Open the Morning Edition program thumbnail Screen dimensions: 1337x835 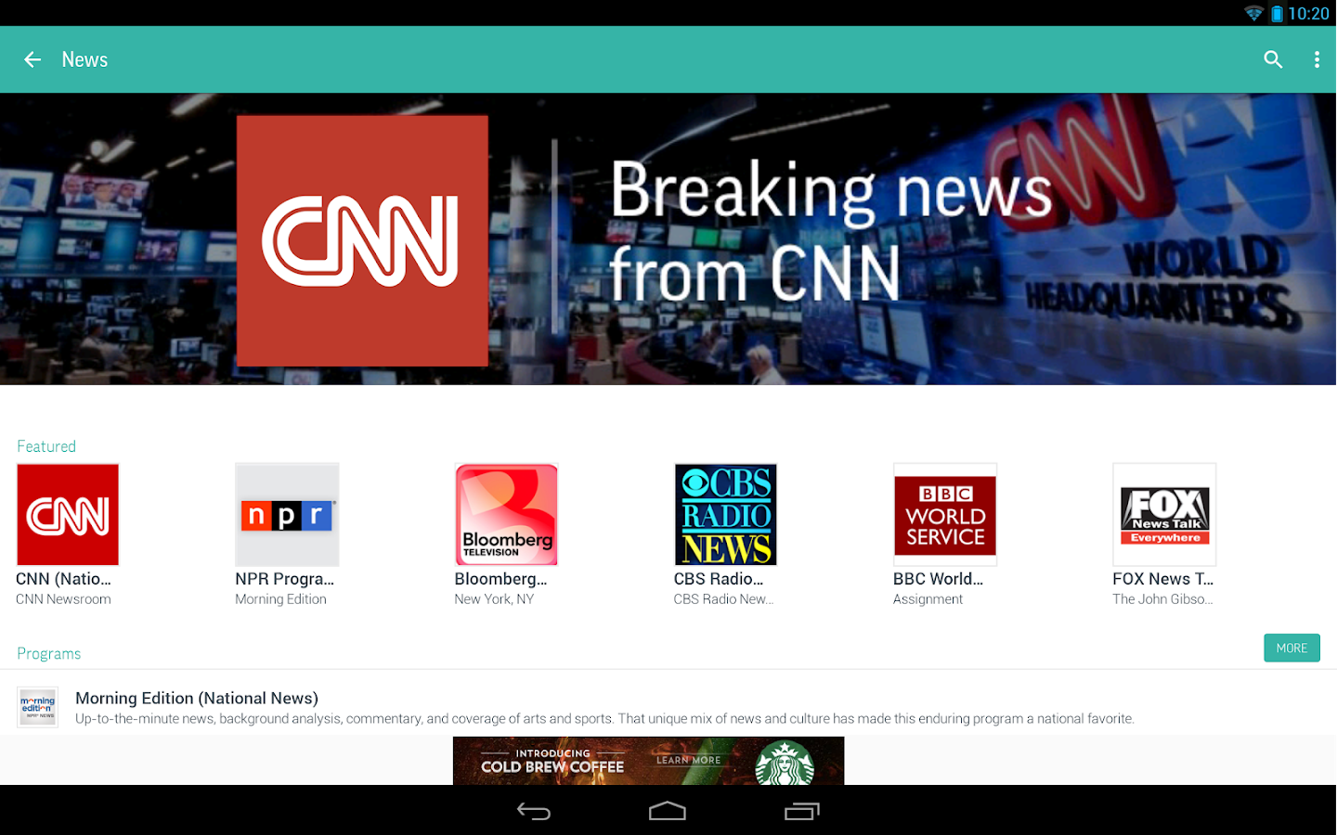[x=38, y=707]
